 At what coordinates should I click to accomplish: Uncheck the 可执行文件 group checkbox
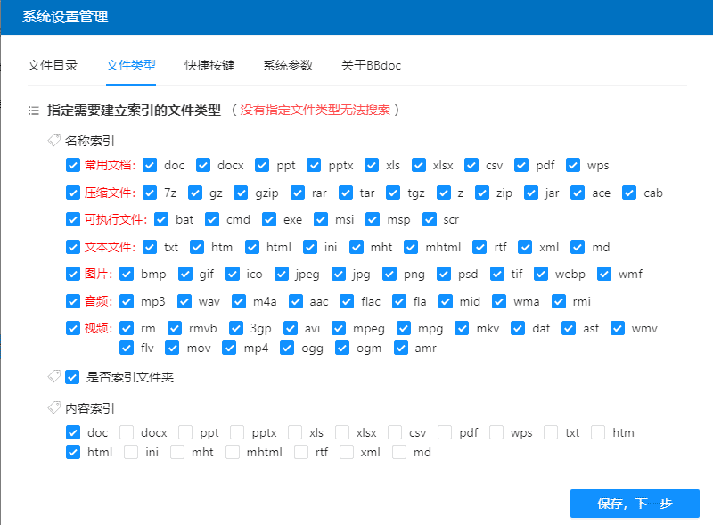pyautogui.click(x=73, y=219)
